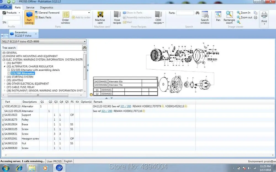Open the Part catalog

(x=29, y=18)
